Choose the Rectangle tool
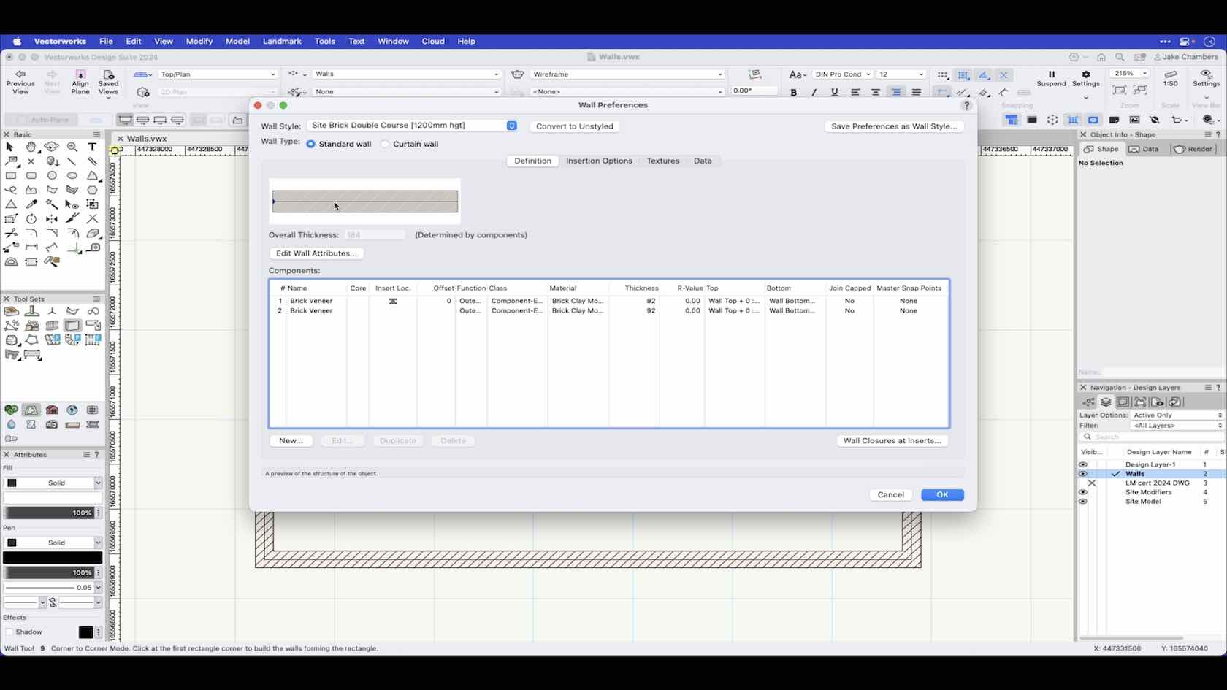 tap(11, 176)
